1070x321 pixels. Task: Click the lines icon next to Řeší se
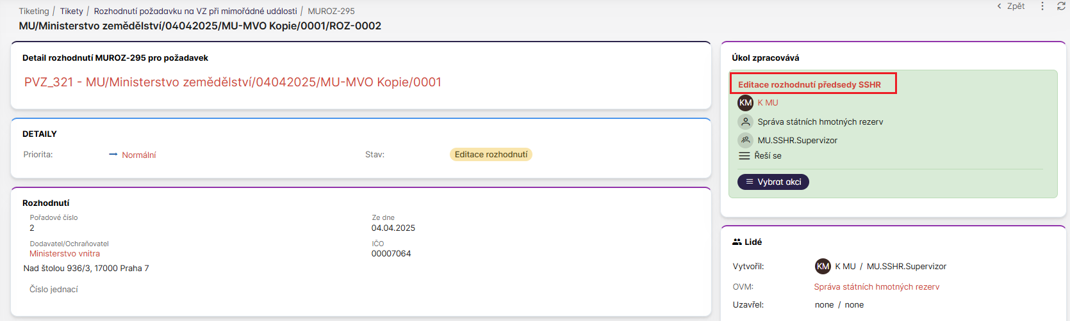pos(745,156)
